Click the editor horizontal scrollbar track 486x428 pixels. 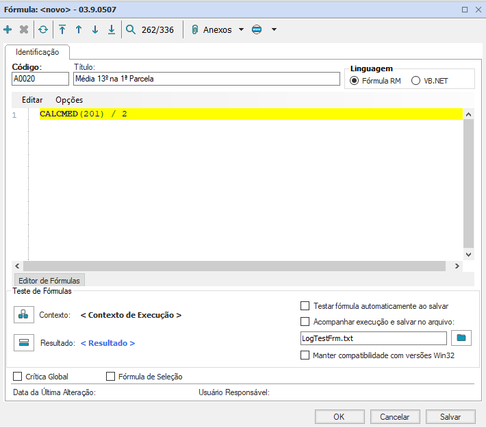point(234,266)
